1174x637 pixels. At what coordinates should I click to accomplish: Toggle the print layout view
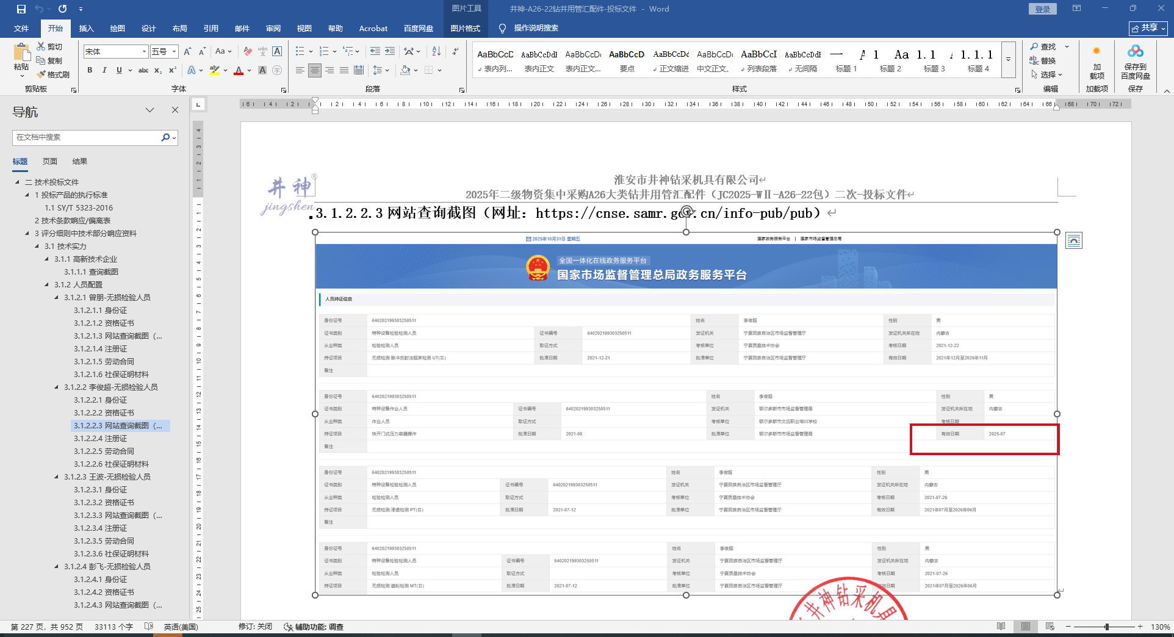point(1026,627)
